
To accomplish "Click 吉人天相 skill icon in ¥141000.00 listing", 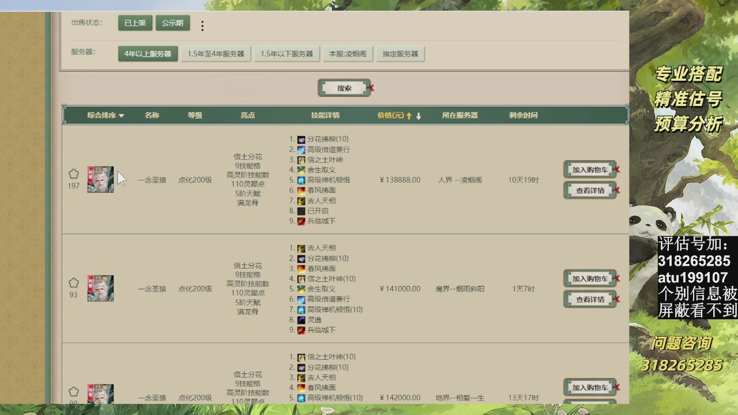I will 301,248.
